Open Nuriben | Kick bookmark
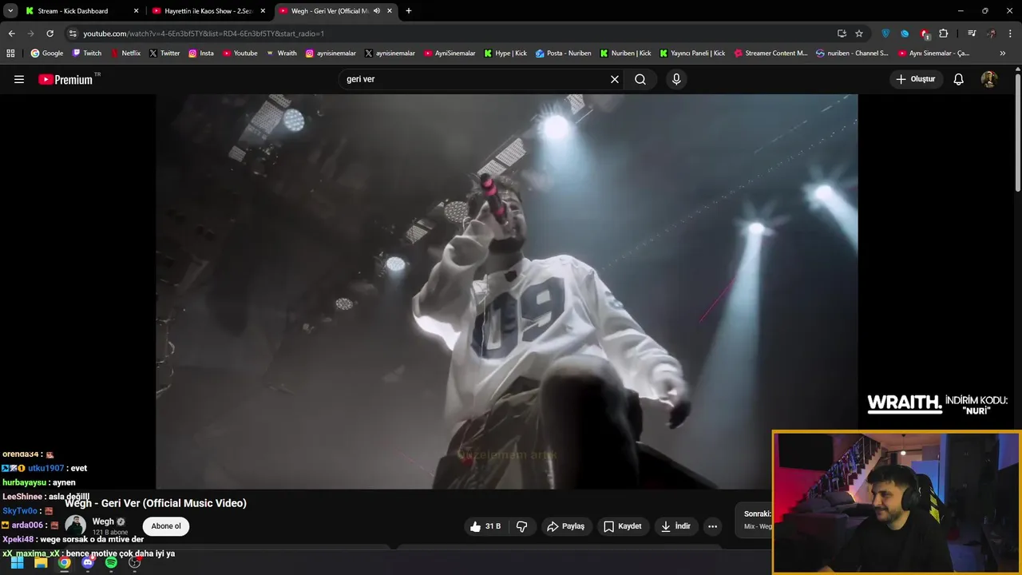 [626, 54]
